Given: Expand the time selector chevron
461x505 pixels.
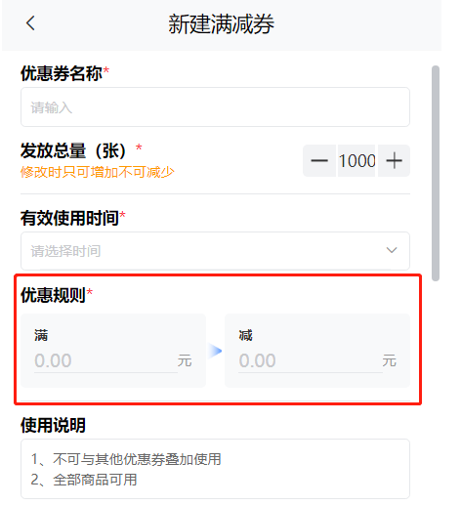Looking at the screenshot, I should [x=392, y=250].
